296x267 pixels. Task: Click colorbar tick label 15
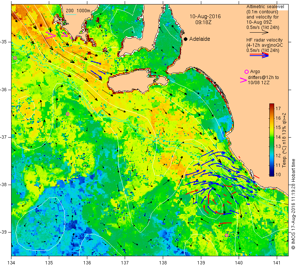click(278, 127)
